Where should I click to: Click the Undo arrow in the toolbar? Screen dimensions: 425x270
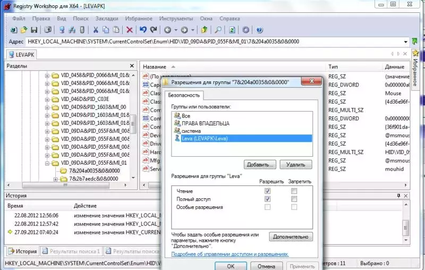coord(143,30)
